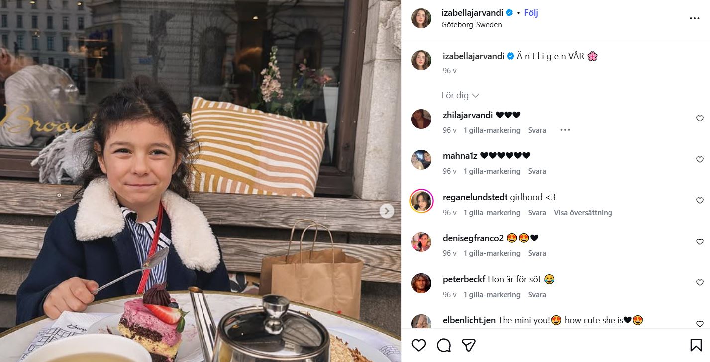The height and width of the screenshot is (362, 710).
Task: Share post using paper plane icon
Action: (x=468, y=345)
